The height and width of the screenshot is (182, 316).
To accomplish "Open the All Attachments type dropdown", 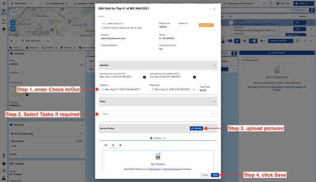I will (277, 60).
